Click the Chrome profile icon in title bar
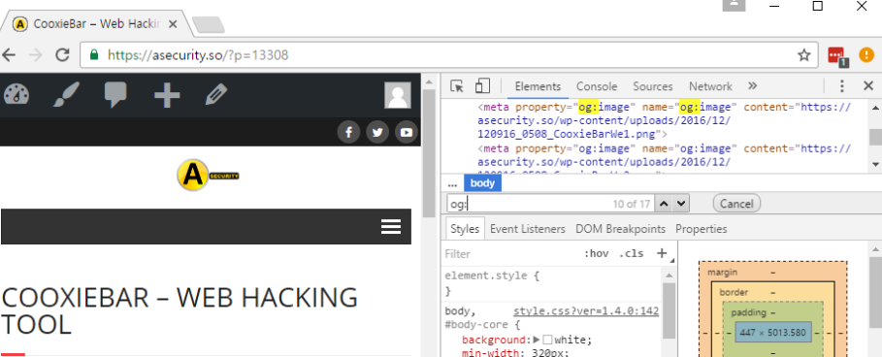Image resolution: width=882 pixels, height=357 pixels. [735, 5]
